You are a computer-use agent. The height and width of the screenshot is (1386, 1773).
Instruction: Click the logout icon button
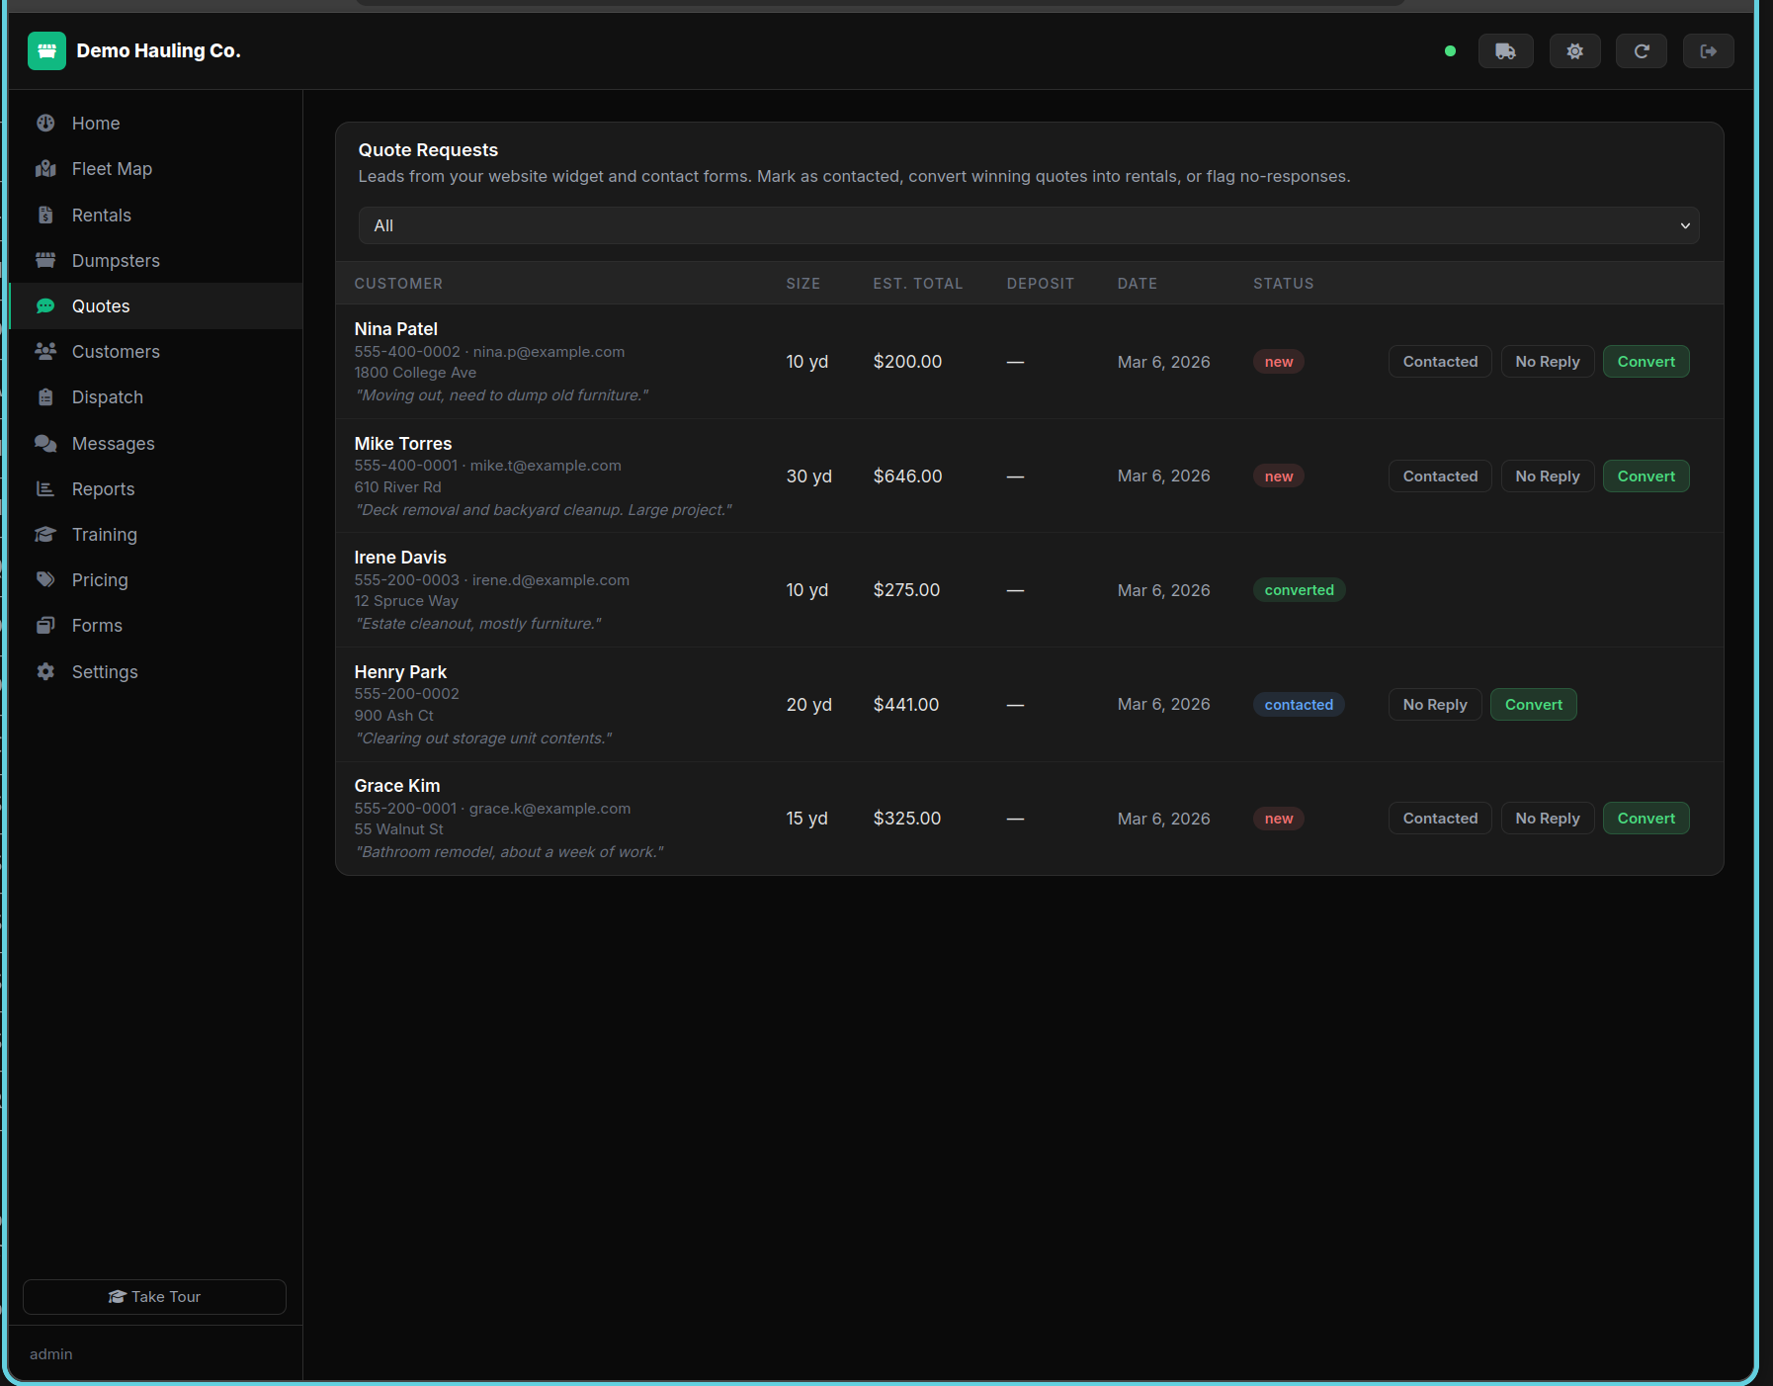click(1708, 51)
